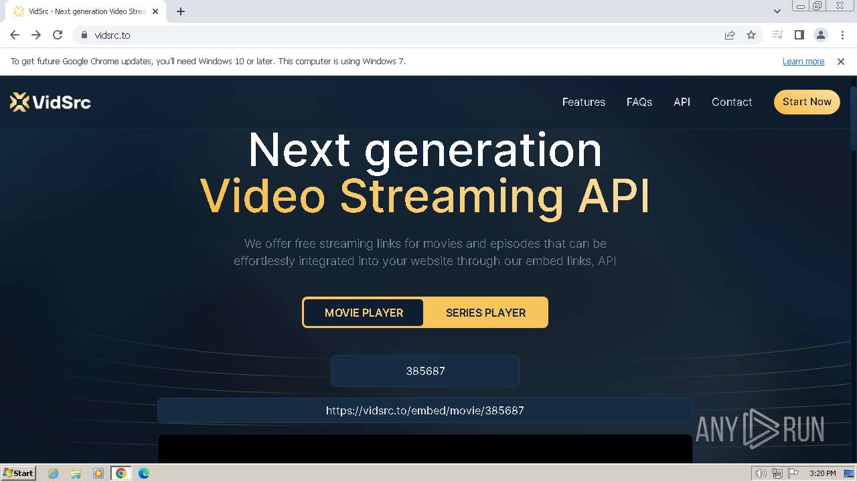Image resolution: width=857 pixels, height=482 pixels.
Task: Bookmark this tab with the star
Action: coord(751,35)
